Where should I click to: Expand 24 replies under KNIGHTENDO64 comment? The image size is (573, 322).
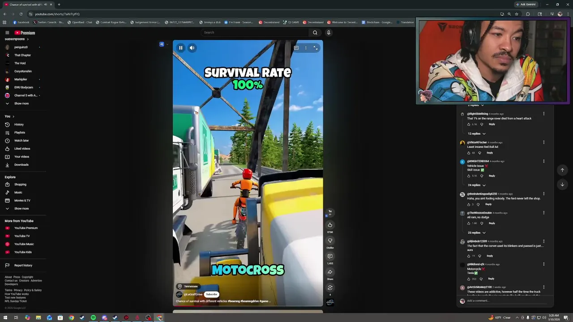(x=477, y=185)
